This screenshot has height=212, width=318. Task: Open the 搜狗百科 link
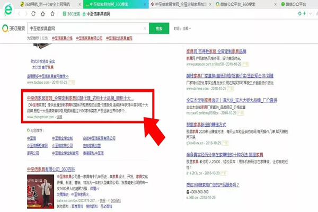click(x=92, y=206)
